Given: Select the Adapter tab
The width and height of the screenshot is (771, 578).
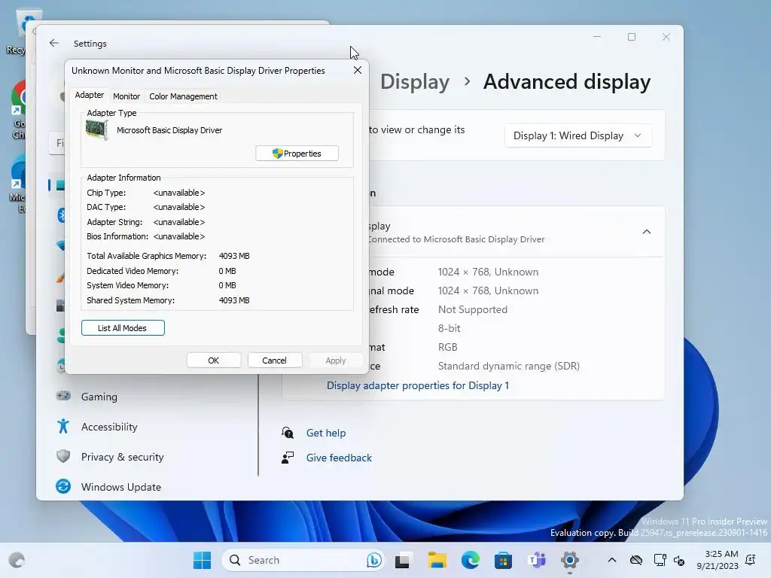Looking at the screenshot, I should pyautogui.click(x=89, y=95).
